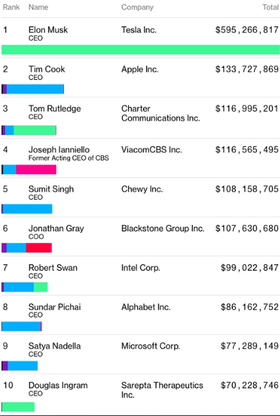Click Elon Musk's green compensation bar
Screen dimensions: 280x416
141,50
